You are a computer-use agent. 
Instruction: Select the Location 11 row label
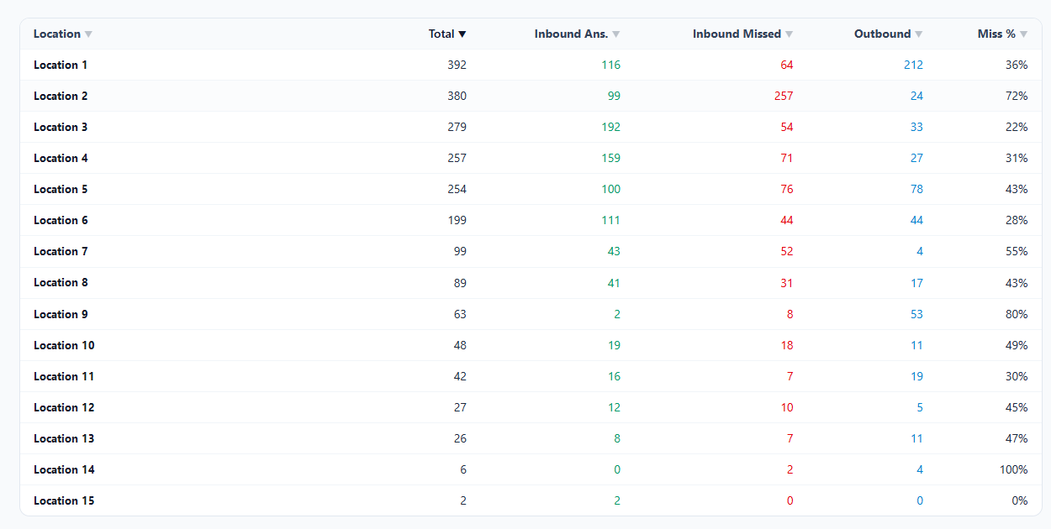(64, 376)
